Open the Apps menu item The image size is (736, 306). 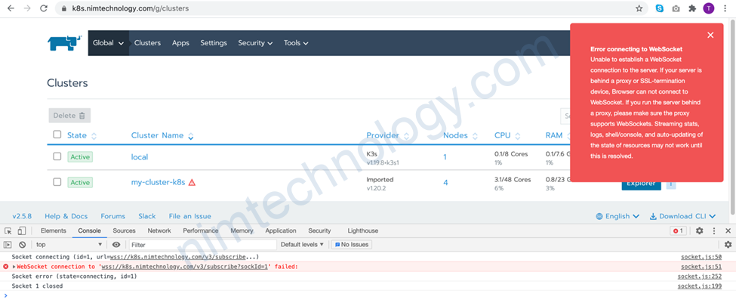pyautogui.click(x=180, y=43)
